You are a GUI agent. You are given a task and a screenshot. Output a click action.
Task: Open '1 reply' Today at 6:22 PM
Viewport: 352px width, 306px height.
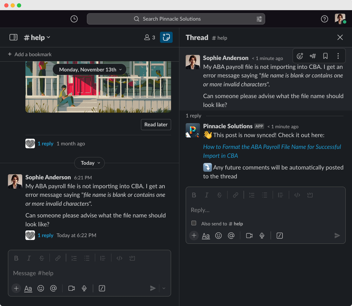(x=45, y=235)
